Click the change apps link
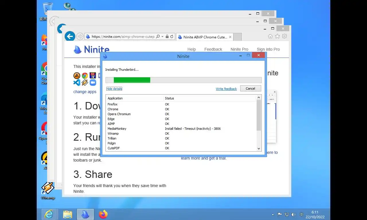Viewport: 367px width, 220px height. point(85,92)
